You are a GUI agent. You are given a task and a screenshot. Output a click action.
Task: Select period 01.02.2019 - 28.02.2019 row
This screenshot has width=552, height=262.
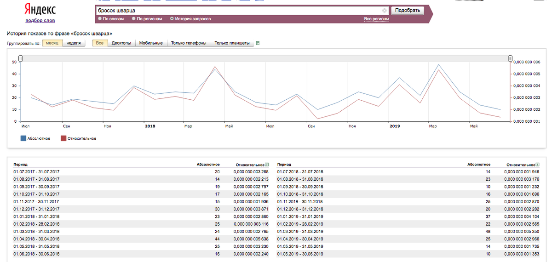coord(408,224)
